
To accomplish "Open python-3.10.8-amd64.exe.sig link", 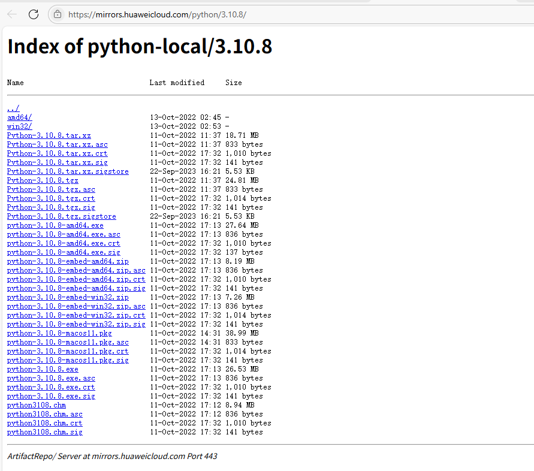I will point(64,252).
